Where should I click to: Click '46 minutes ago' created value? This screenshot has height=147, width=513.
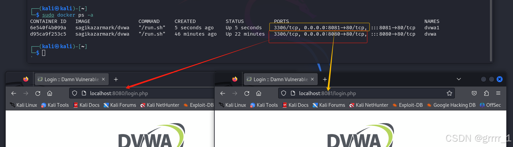pos(196,34)
